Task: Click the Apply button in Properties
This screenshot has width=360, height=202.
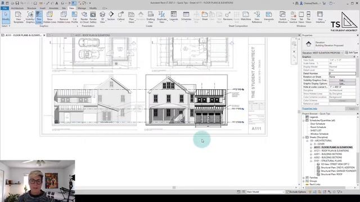Action: (x=352, y=108)
